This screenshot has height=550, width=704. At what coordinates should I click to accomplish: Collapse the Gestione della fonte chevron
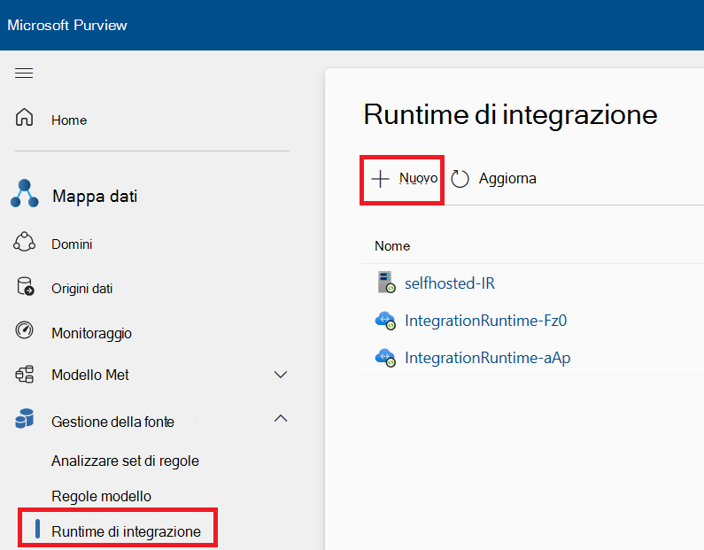(x=281, y=418)
